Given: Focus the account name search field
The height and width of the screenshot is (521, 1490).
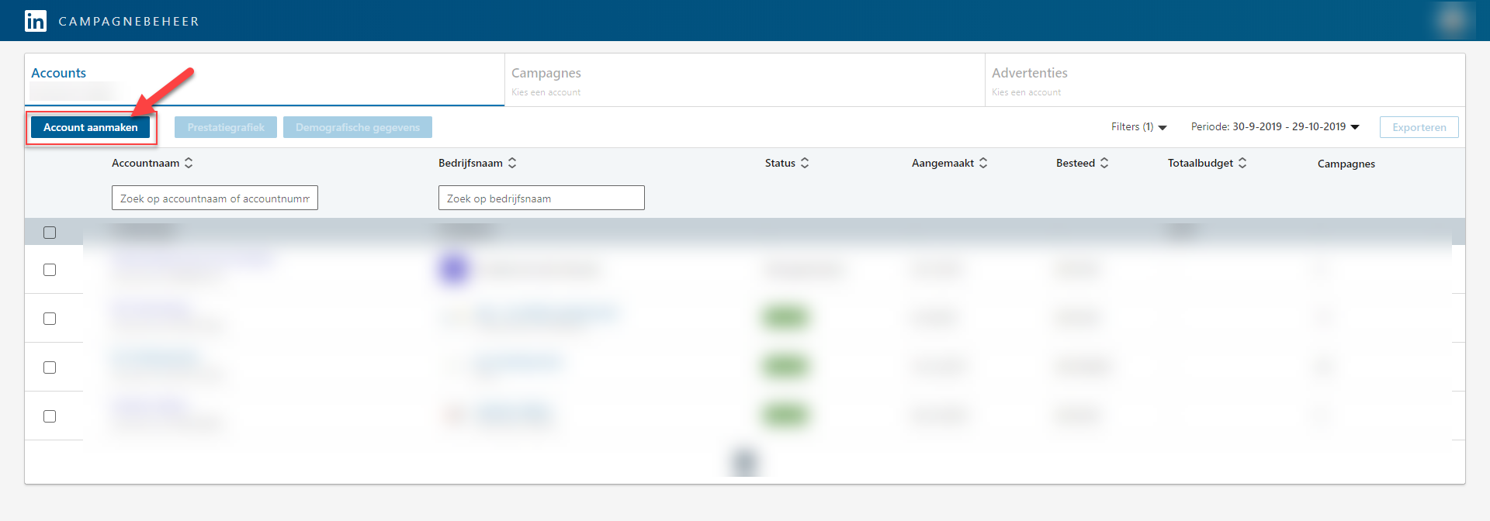Looking at the screenshot, I should click(215, 198).
